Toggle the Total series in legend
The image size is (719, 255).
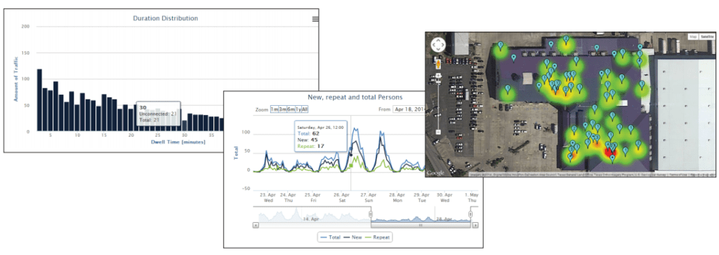click(331, 237)
